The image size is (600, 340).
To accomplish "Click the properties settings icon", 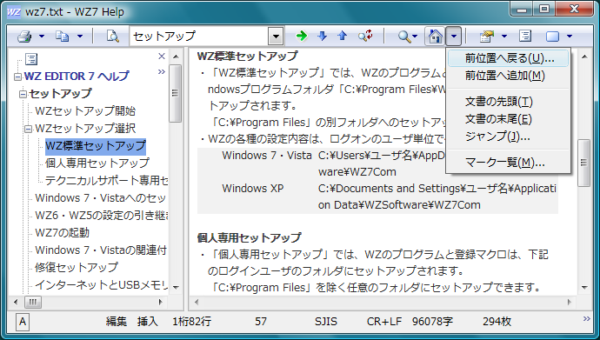I will pyautogui.click(x=487, y=37).
